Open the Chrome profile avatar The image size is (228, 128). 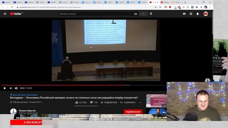[206, 7]
